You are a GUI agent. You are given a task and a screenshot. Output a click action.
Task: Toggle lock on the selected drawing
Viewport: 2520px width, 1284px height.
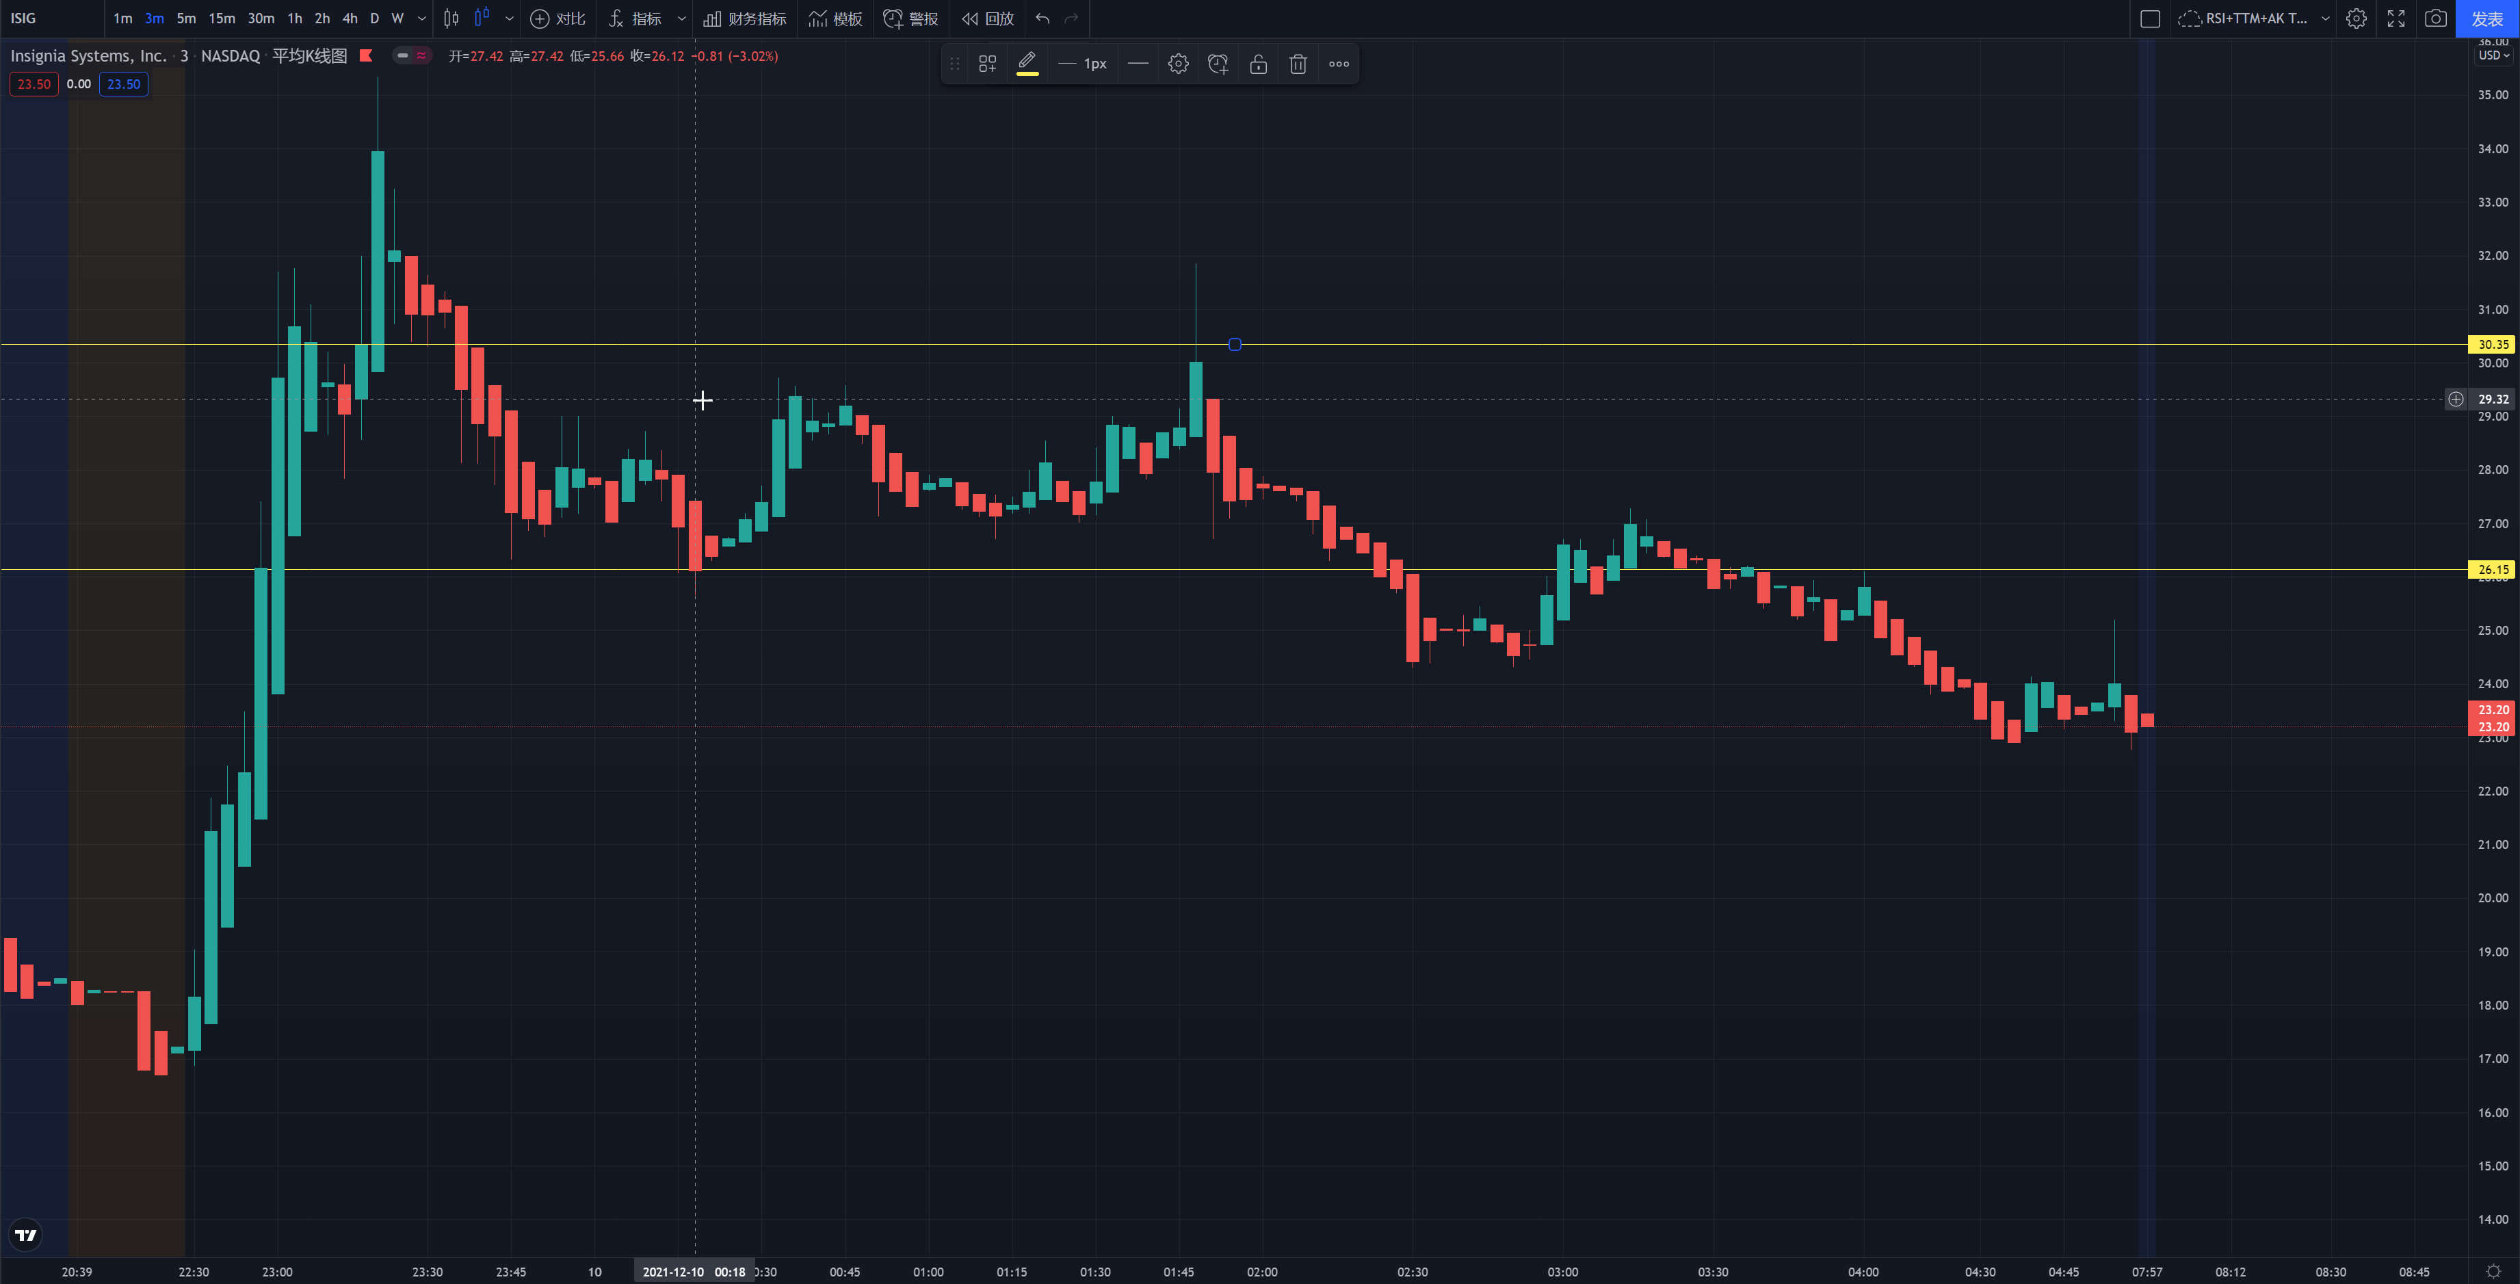1258,64
